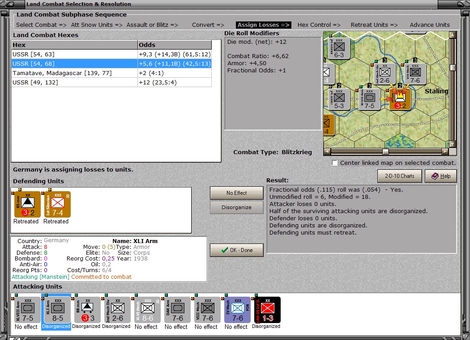Select the XLVIII Arm 7-5 attacking unit
Image resolution: width=470 pixels, height=340 pixels.
[x=28, y=310]
